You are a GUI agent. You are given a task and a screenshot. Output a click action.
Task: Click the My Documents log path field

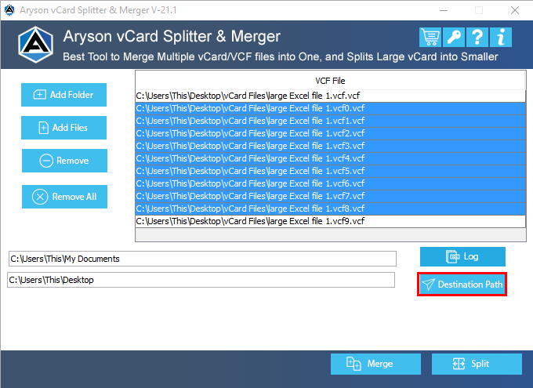(202, 259)
